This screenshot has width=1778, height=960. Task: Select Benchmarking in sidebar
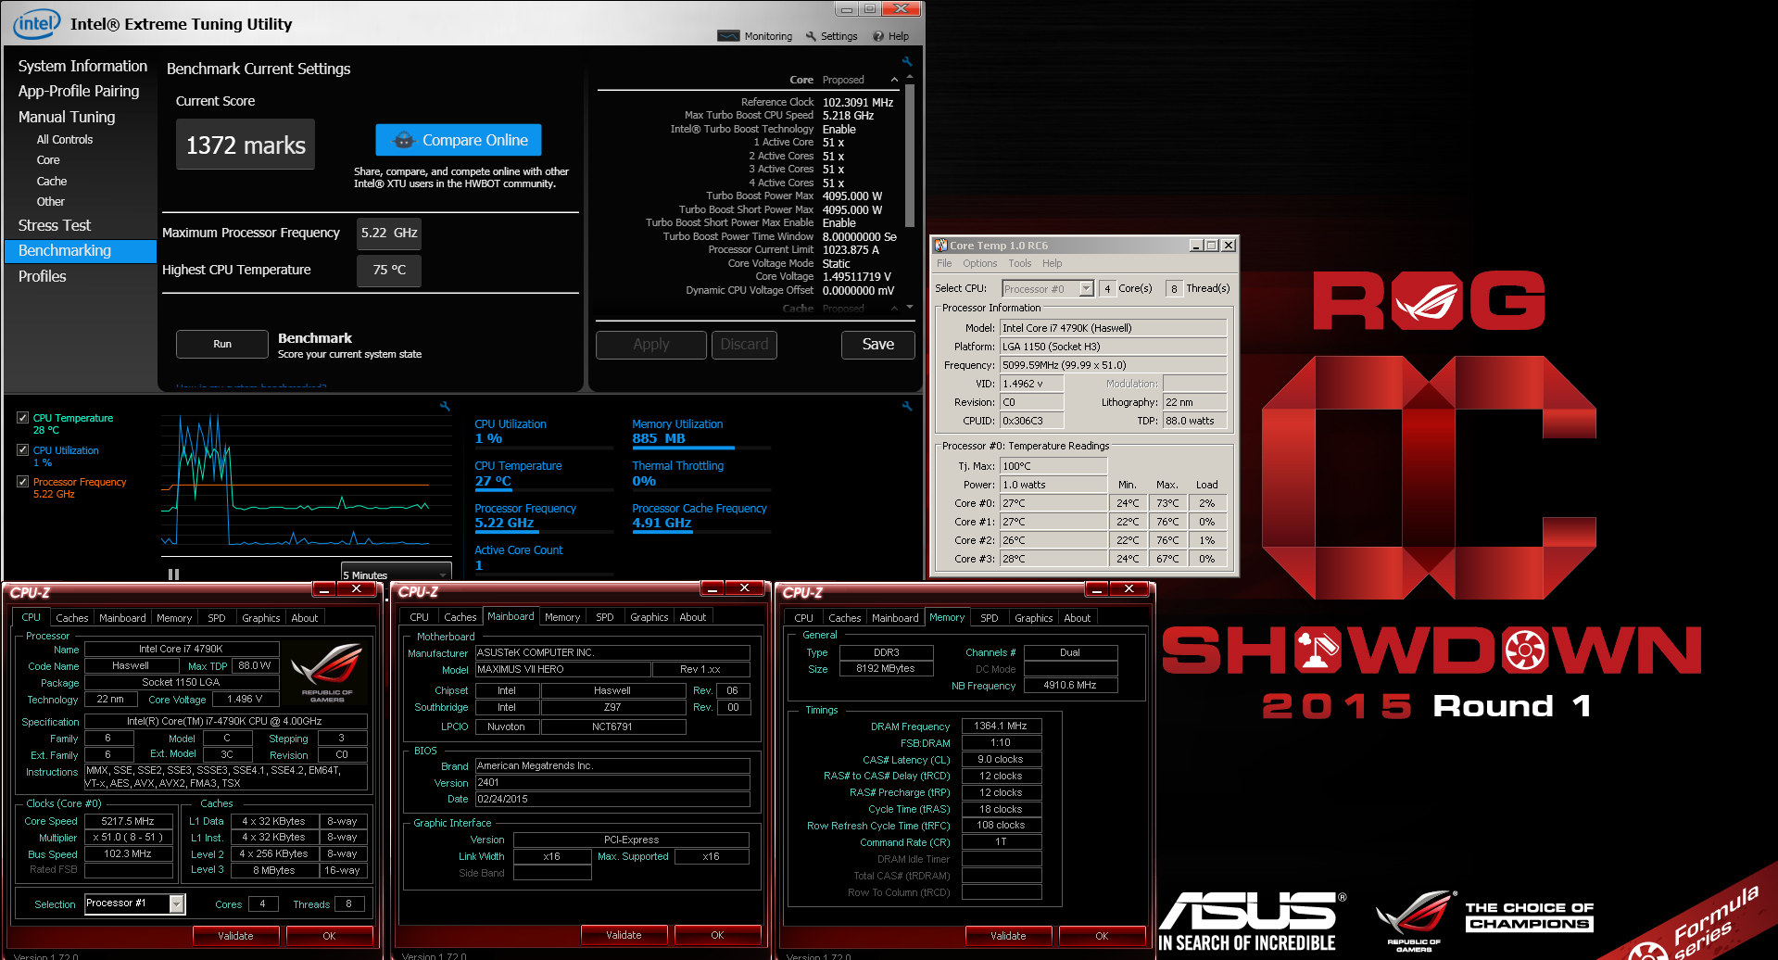[81, 251]
